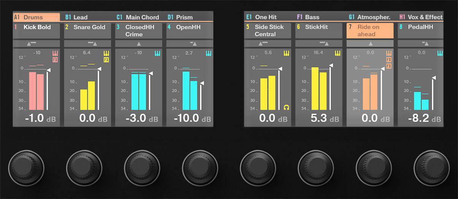The height and width of the screenshot is (199, 458).
Task: Click the Side Stick Central fader handle
Action: point(280,69)
